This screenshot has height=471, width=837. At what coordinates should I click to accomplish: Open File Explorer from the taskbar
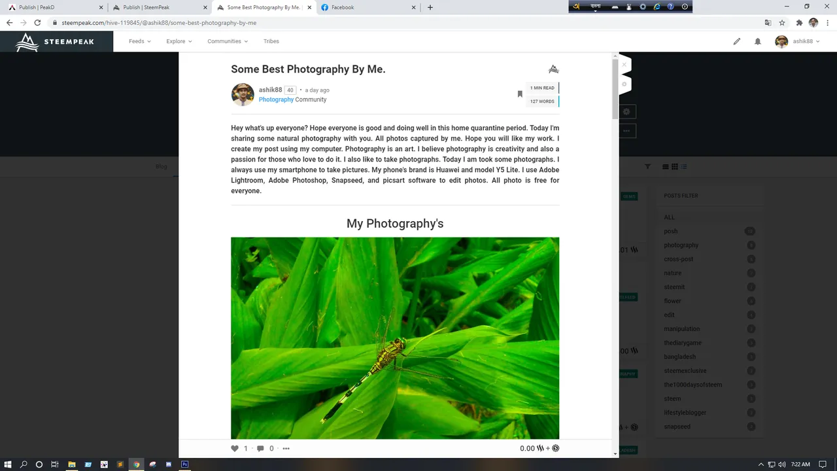[x=72, y=464]
